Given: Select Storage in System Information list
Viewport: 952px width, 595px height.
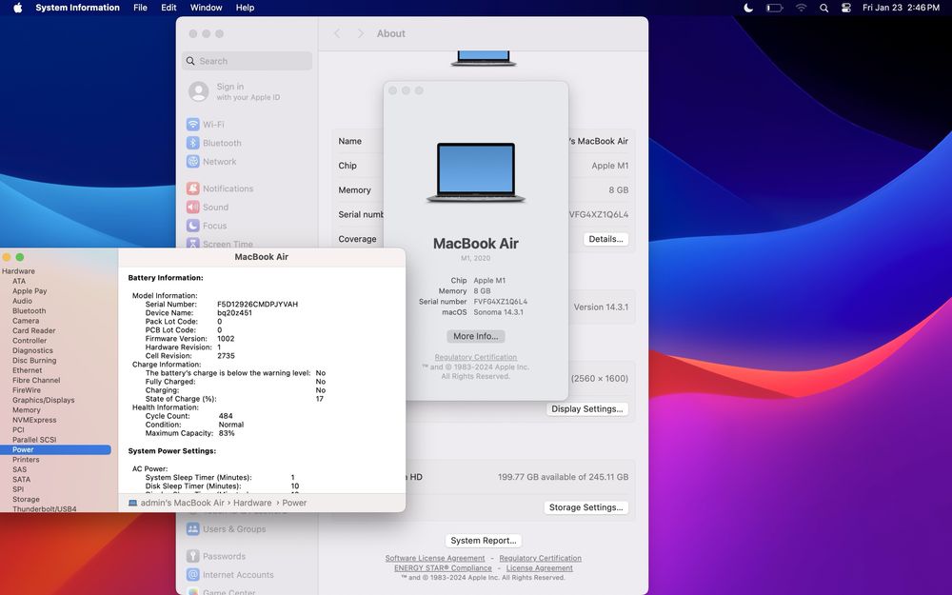Looking at the screenshot, I should [x=26, y=499].
